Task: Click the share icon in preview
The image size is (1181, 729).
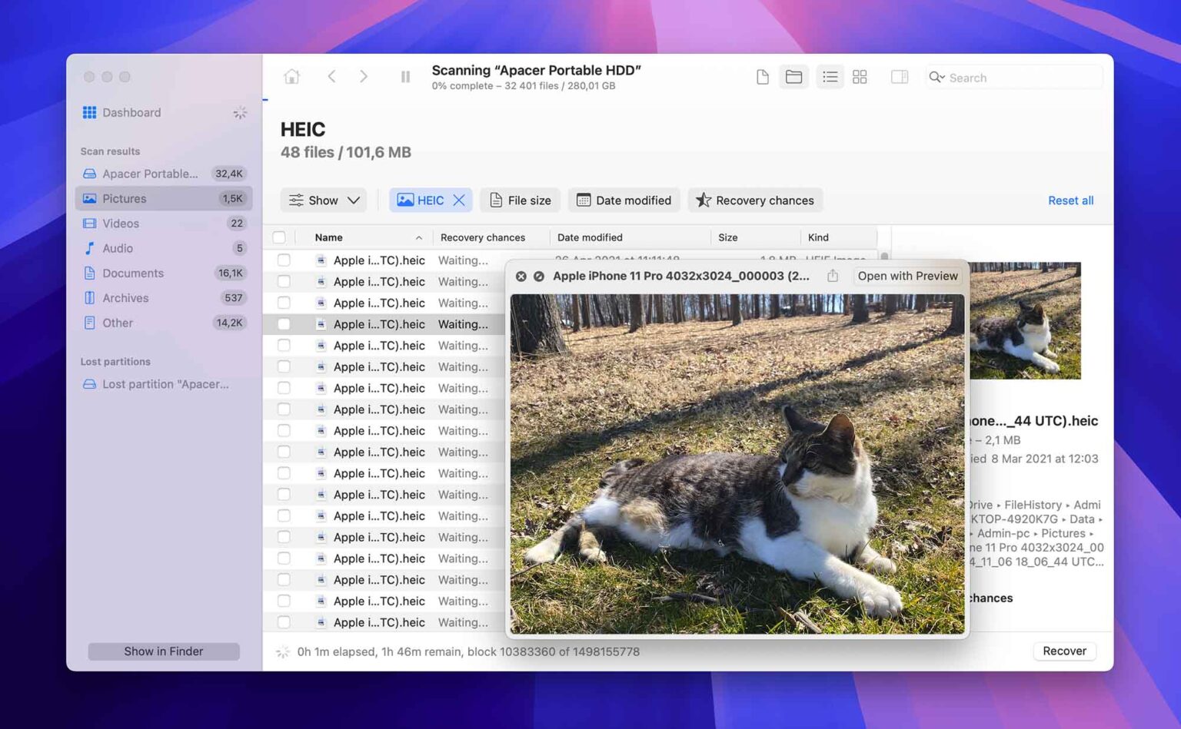Action: coord(833,276)
